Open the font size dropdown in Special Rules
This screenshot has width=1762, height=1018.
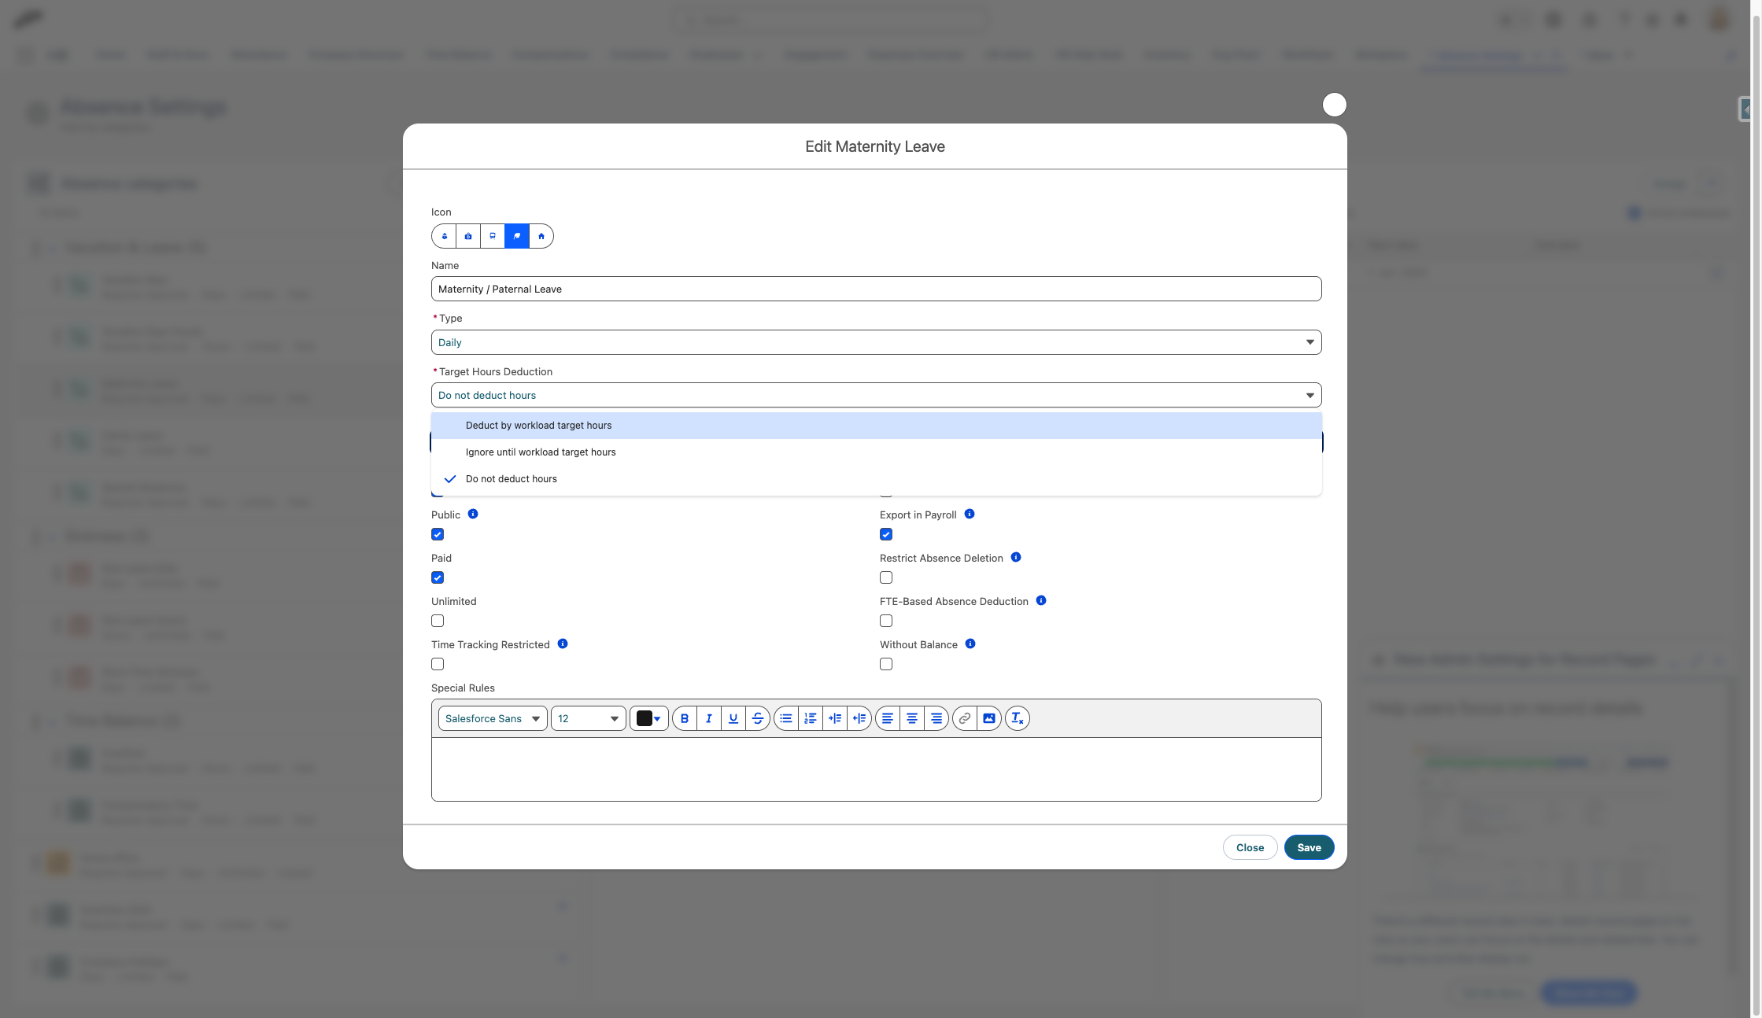(587, 718)
